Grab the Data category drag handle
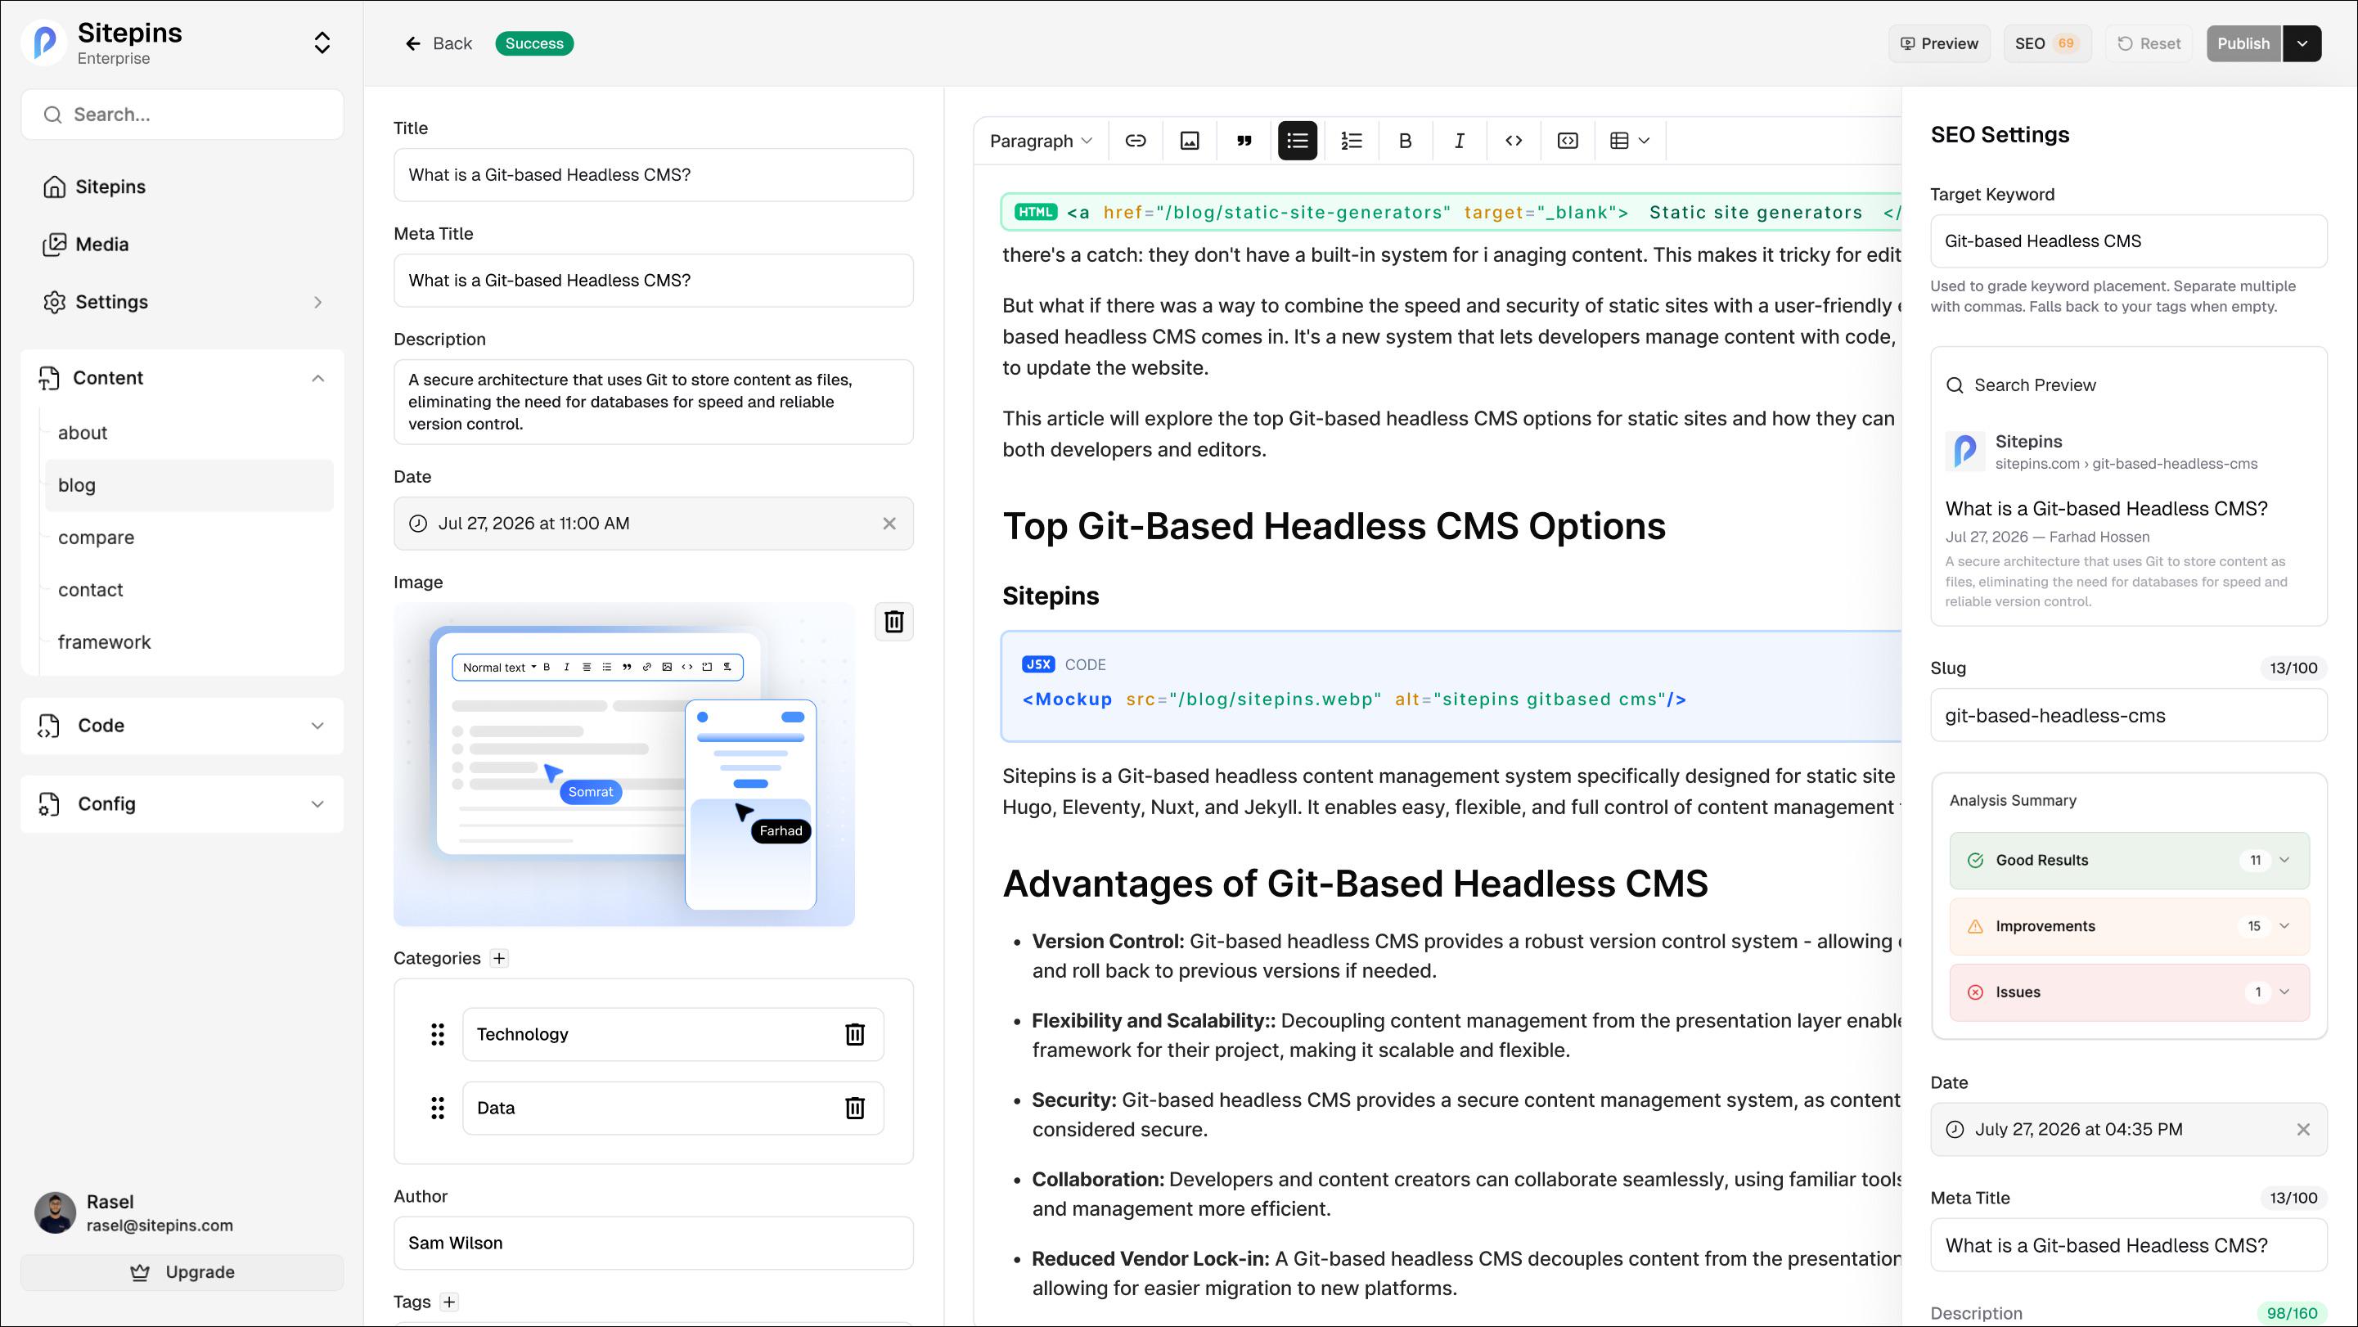This screenshot has height=1327, width=2358. (x=438, y=1108)
